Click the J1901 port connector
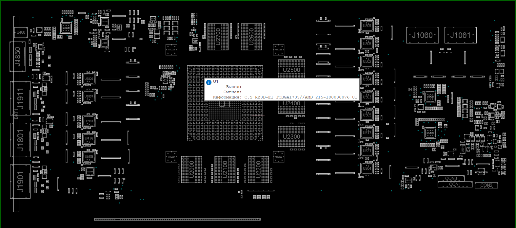This screenshot has width=516, height=228. click(x=20, y=181)
